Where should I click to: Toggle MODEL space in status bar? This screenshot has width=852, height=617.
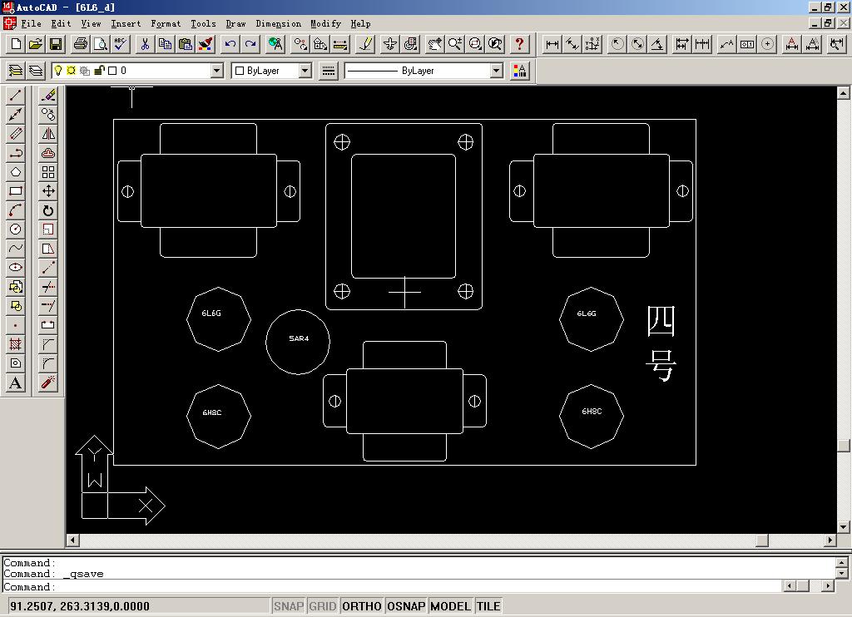[450, 606]
